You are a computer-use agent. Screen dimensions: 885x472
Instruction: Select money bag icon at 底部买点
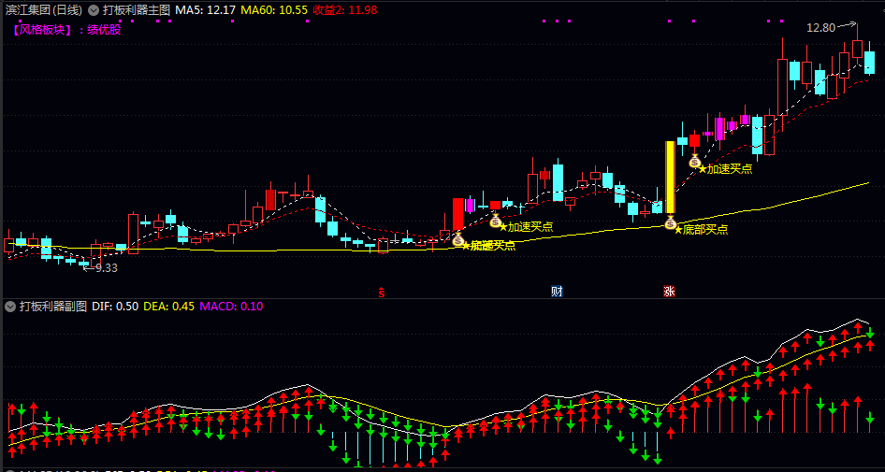tap(670, 223)
